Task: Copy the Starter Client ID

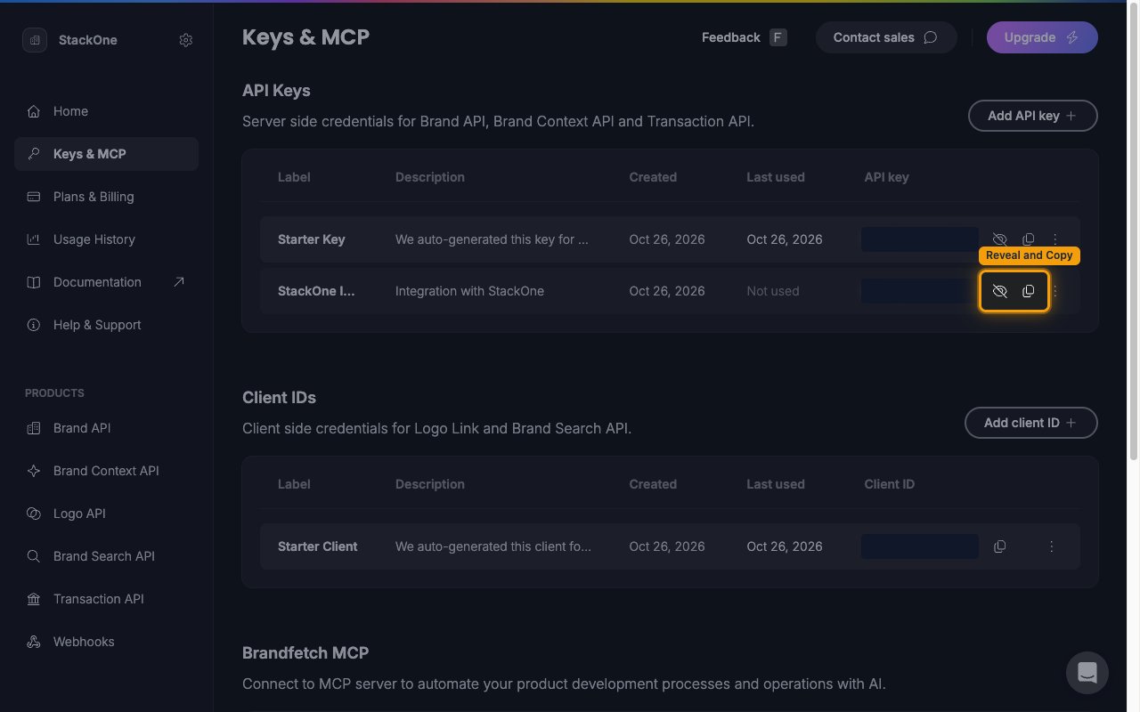Action: [x=999, y=546]
